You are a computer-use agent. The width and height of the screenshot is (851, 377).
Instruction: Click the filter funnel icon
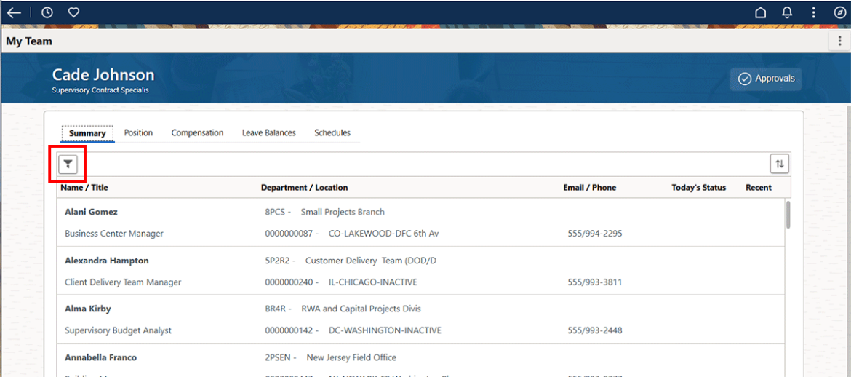click(x=68, y=164)
